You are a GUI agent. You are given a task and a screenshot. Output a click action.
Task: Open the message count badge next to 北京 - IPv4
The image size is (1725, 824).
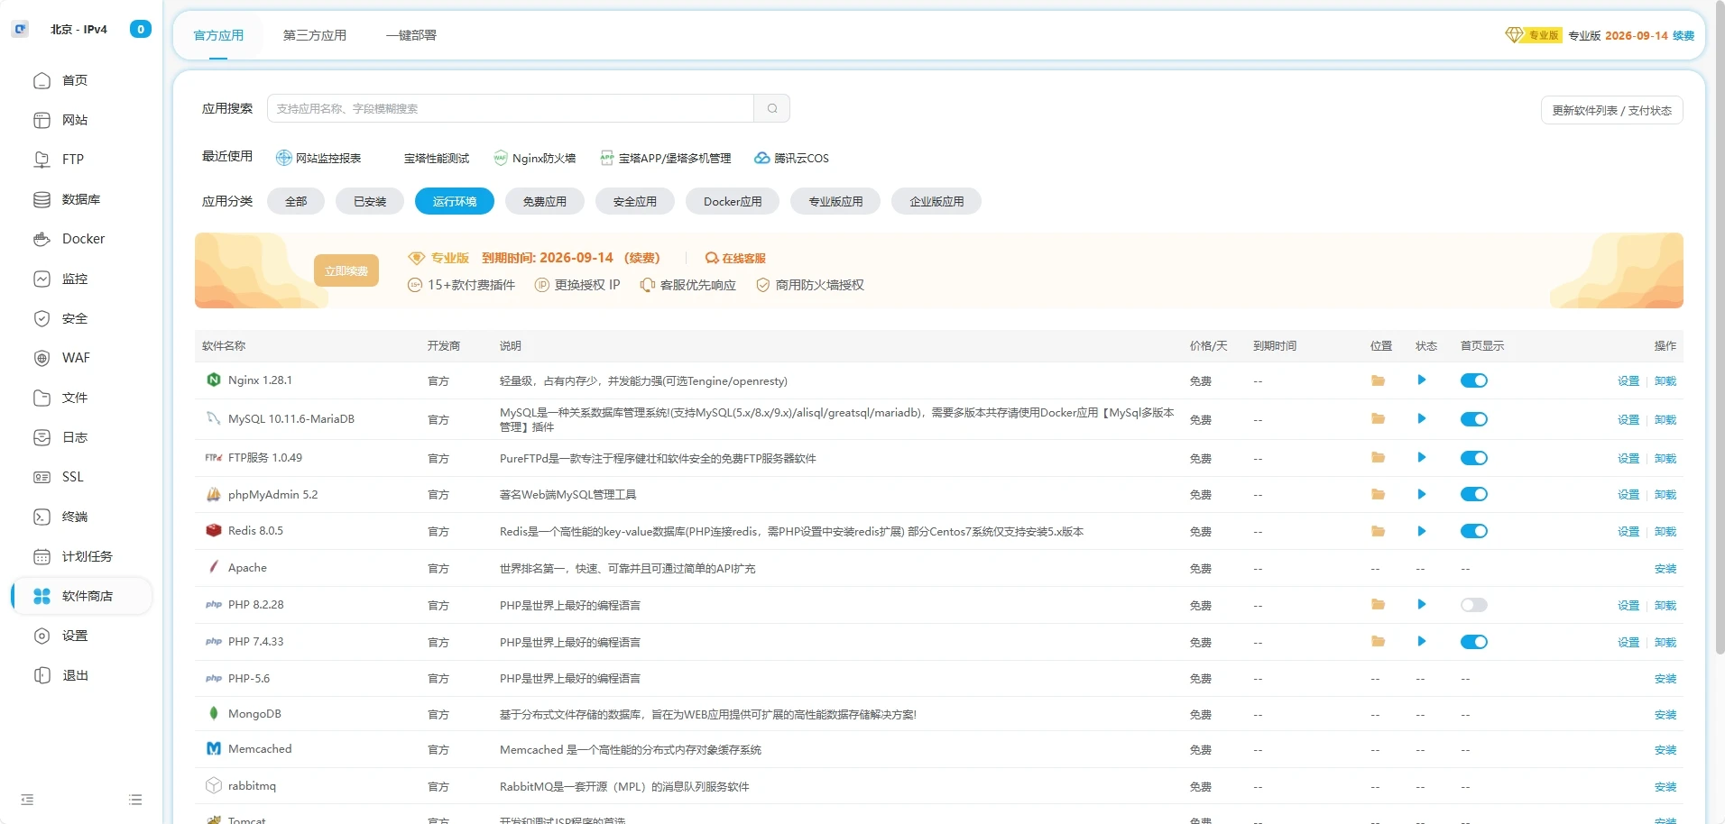(x=140, y=29)
